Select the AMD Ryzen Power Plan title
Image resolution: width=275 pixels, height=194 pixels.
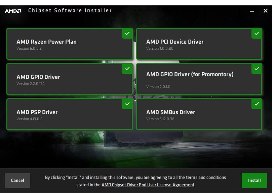[x=46, y=42]
